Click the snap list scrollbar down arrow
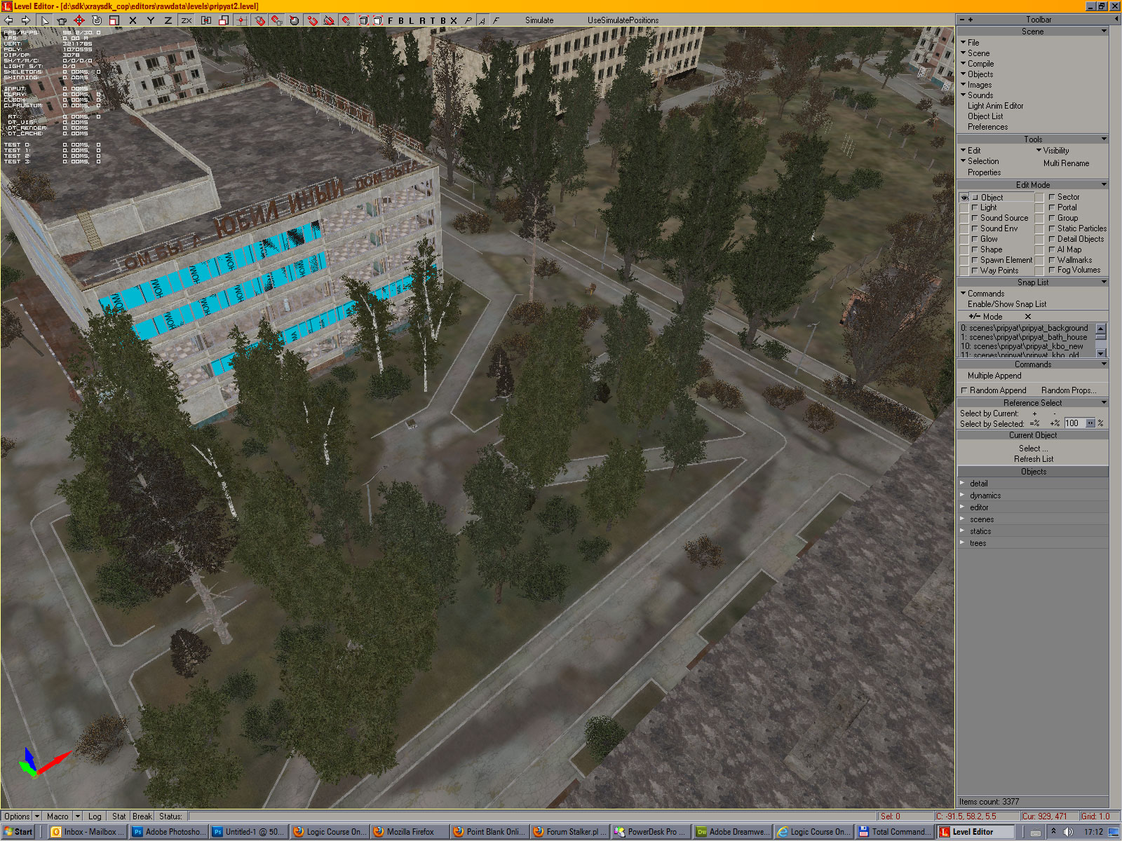Viewport: 1122px width, 841px height. 1101,354
